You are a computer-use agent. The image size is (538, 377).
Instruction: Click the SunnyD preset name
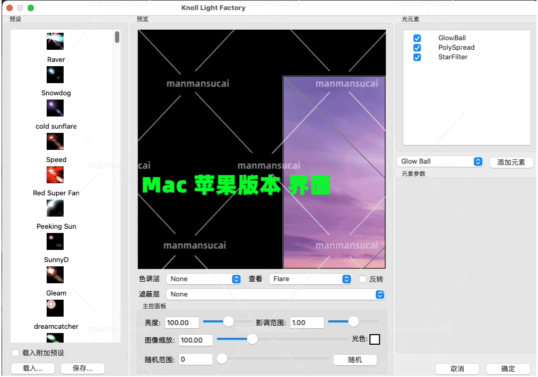[56, 260]
